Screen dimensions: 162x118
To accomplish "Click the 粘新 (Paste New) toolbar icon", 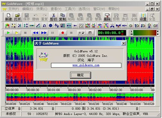I will [80, 17].
